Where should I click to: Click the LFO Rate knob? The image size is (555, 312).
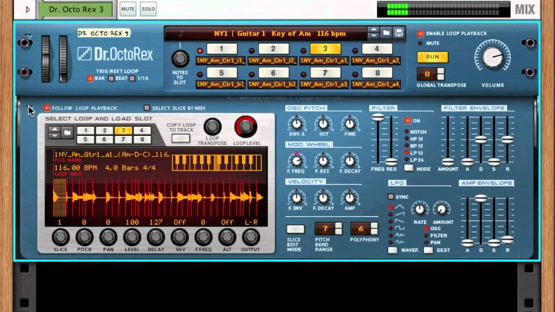click(419, 209)
